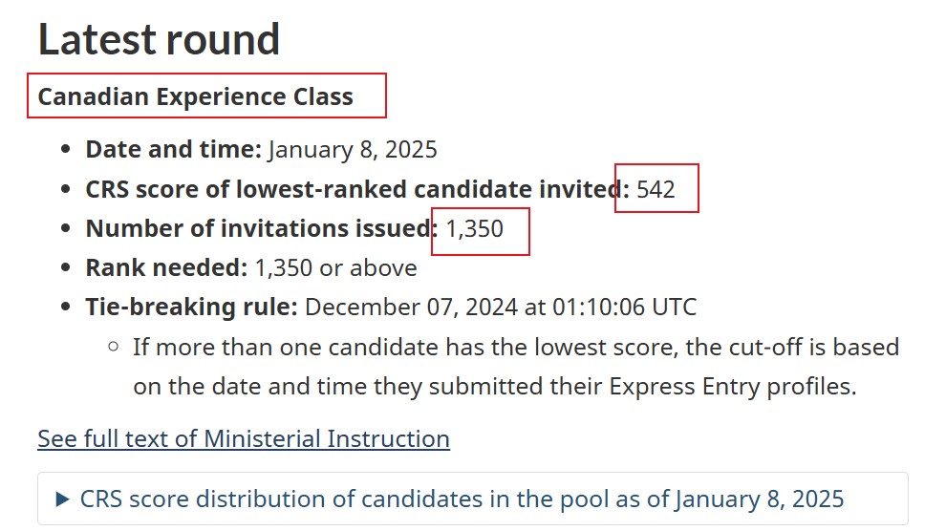Click the Tie-breaking rule label
This screenshot has height=531, width=946.
coord(192,307)
